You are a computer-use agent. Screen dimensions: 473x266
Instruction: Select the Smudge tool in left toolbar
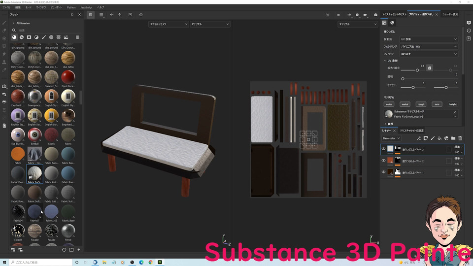pyautogui.click(x=4, y=54)
